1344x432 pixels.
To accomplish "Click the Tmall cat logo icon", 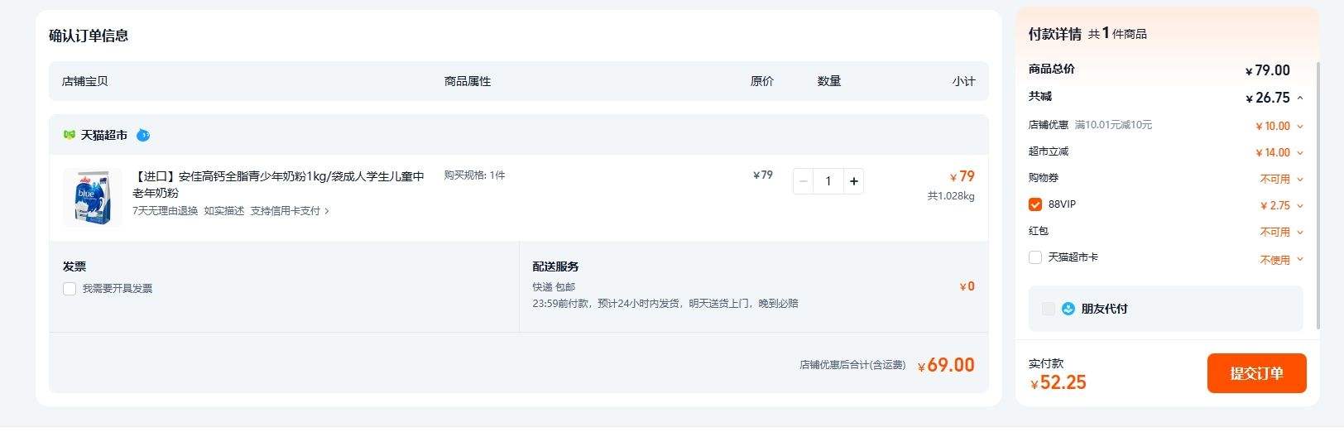I will [x=70, y=135].
